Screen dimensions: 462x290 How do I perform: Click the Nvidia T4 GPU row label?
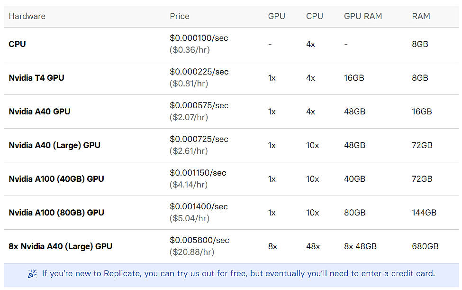click(36, 78)
